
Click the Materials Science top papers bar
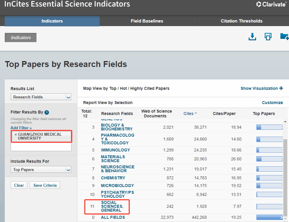click(269, 159)
